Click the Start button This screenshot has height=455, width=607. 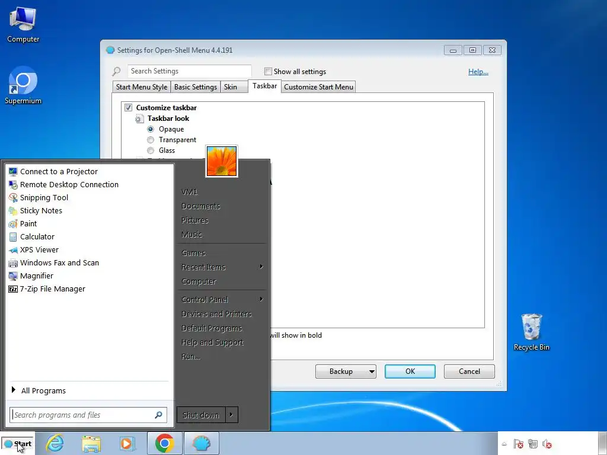(x=18, y=444)
